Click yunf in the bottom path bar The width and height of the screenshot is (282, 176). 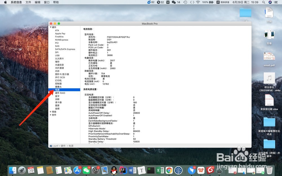[56, 146]
